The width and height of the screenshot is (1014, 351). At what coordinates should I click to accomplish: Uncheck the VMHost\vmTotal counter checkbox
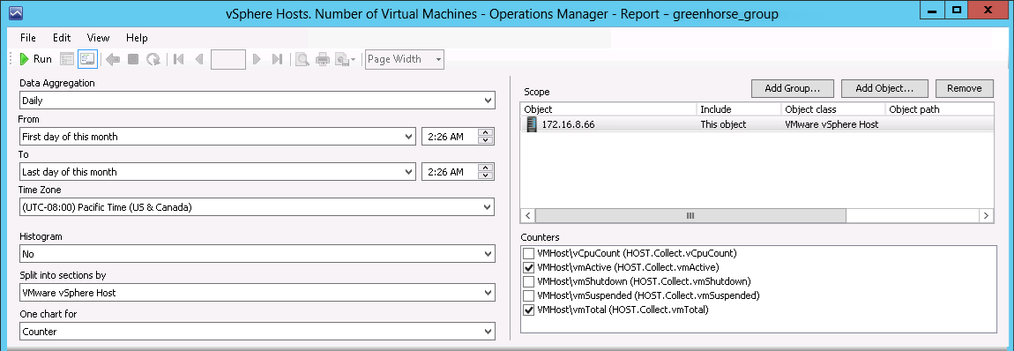click(528, 310)
